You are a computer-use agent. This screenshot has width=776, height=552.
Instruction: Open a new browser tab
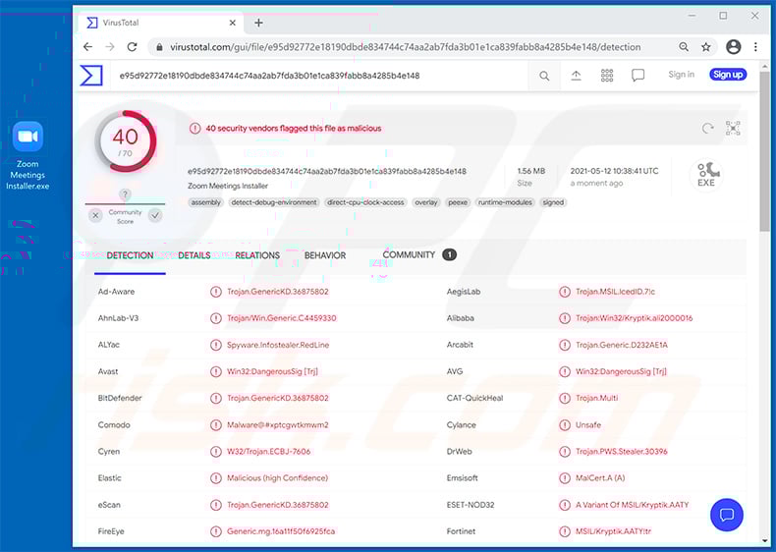[258, 23]
